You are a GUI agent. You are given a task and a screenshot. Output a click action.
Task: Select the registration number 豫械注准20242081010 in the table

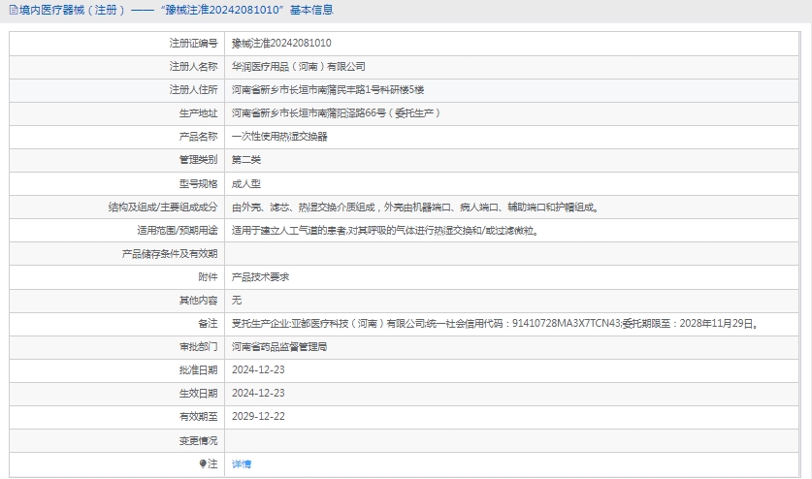pos(281,43)
